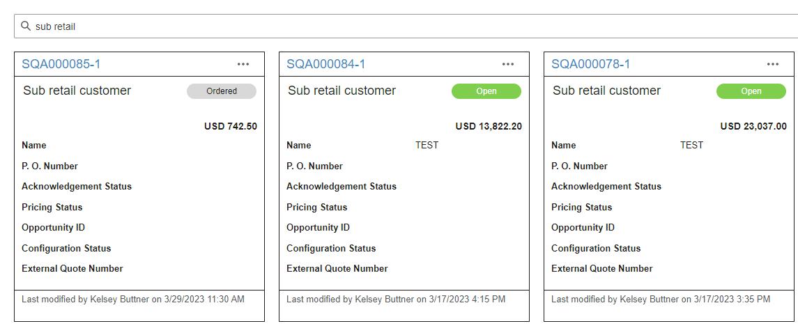This screenshot has width=798, height=333.
Task: Open quote SQA000085-1
Action: coord(61,64)
